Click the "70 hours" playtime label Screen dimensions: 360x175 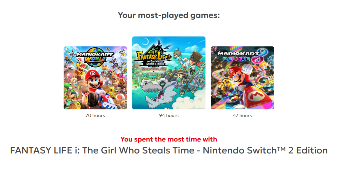(x=95, y=116)
